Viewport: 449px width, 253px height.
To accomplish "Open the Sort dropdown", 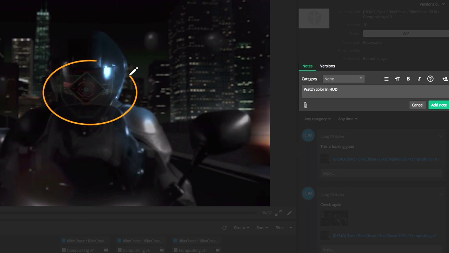I will point(262,228).
